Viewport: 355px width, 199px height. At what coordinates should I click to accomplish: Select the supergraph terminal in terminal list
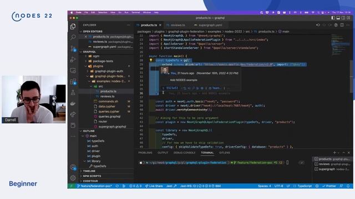[x=332, y=169]
